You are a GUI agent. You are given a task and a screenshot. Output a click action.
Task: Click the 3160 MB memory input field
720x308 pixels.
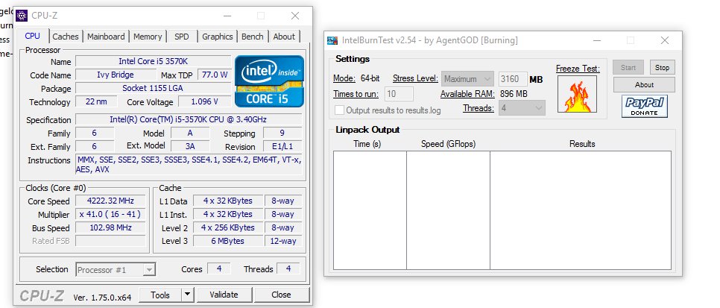coord(513,79)
